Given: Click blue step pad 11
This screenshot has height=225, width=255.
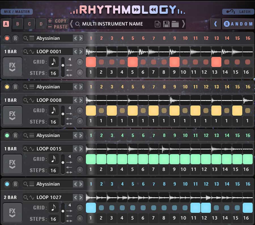Looking at the screenshot, I should 195,208.
